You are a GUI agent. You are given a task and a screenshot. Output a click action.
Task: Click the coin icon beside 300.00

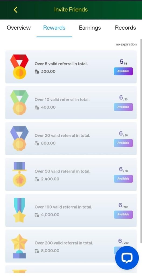[x=37, y=71]
